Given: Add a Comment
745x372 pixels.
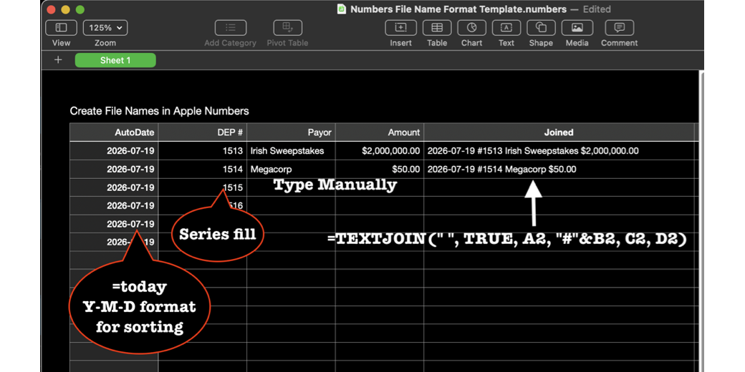Looking at the screenshot, I should (x=619, y=28).
